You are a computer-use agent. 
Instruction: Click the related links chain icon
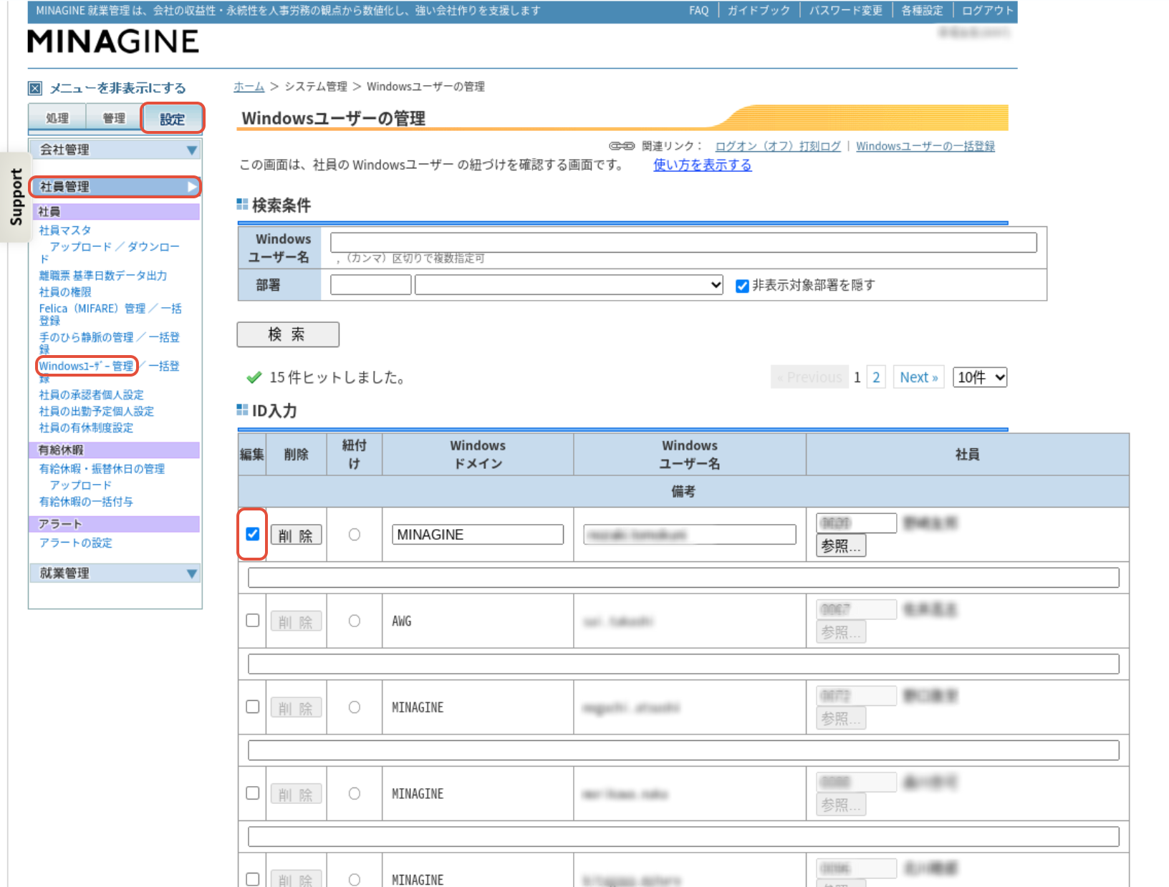[x=621, y=146]
